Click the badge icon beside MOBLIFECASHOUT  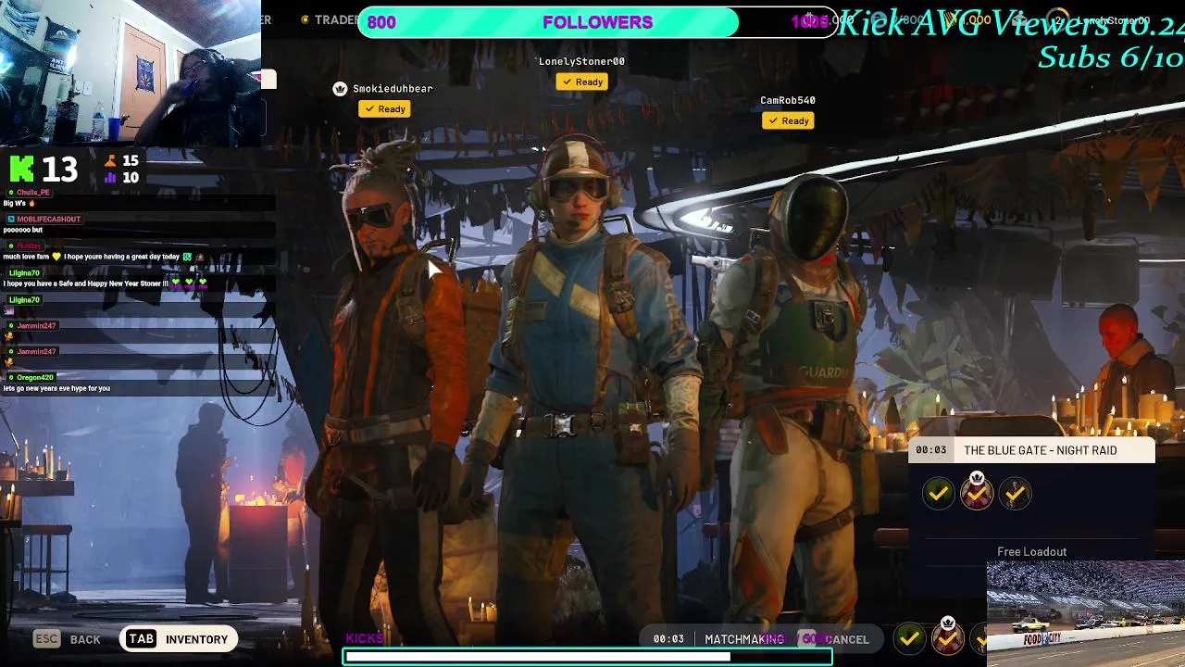10,220
